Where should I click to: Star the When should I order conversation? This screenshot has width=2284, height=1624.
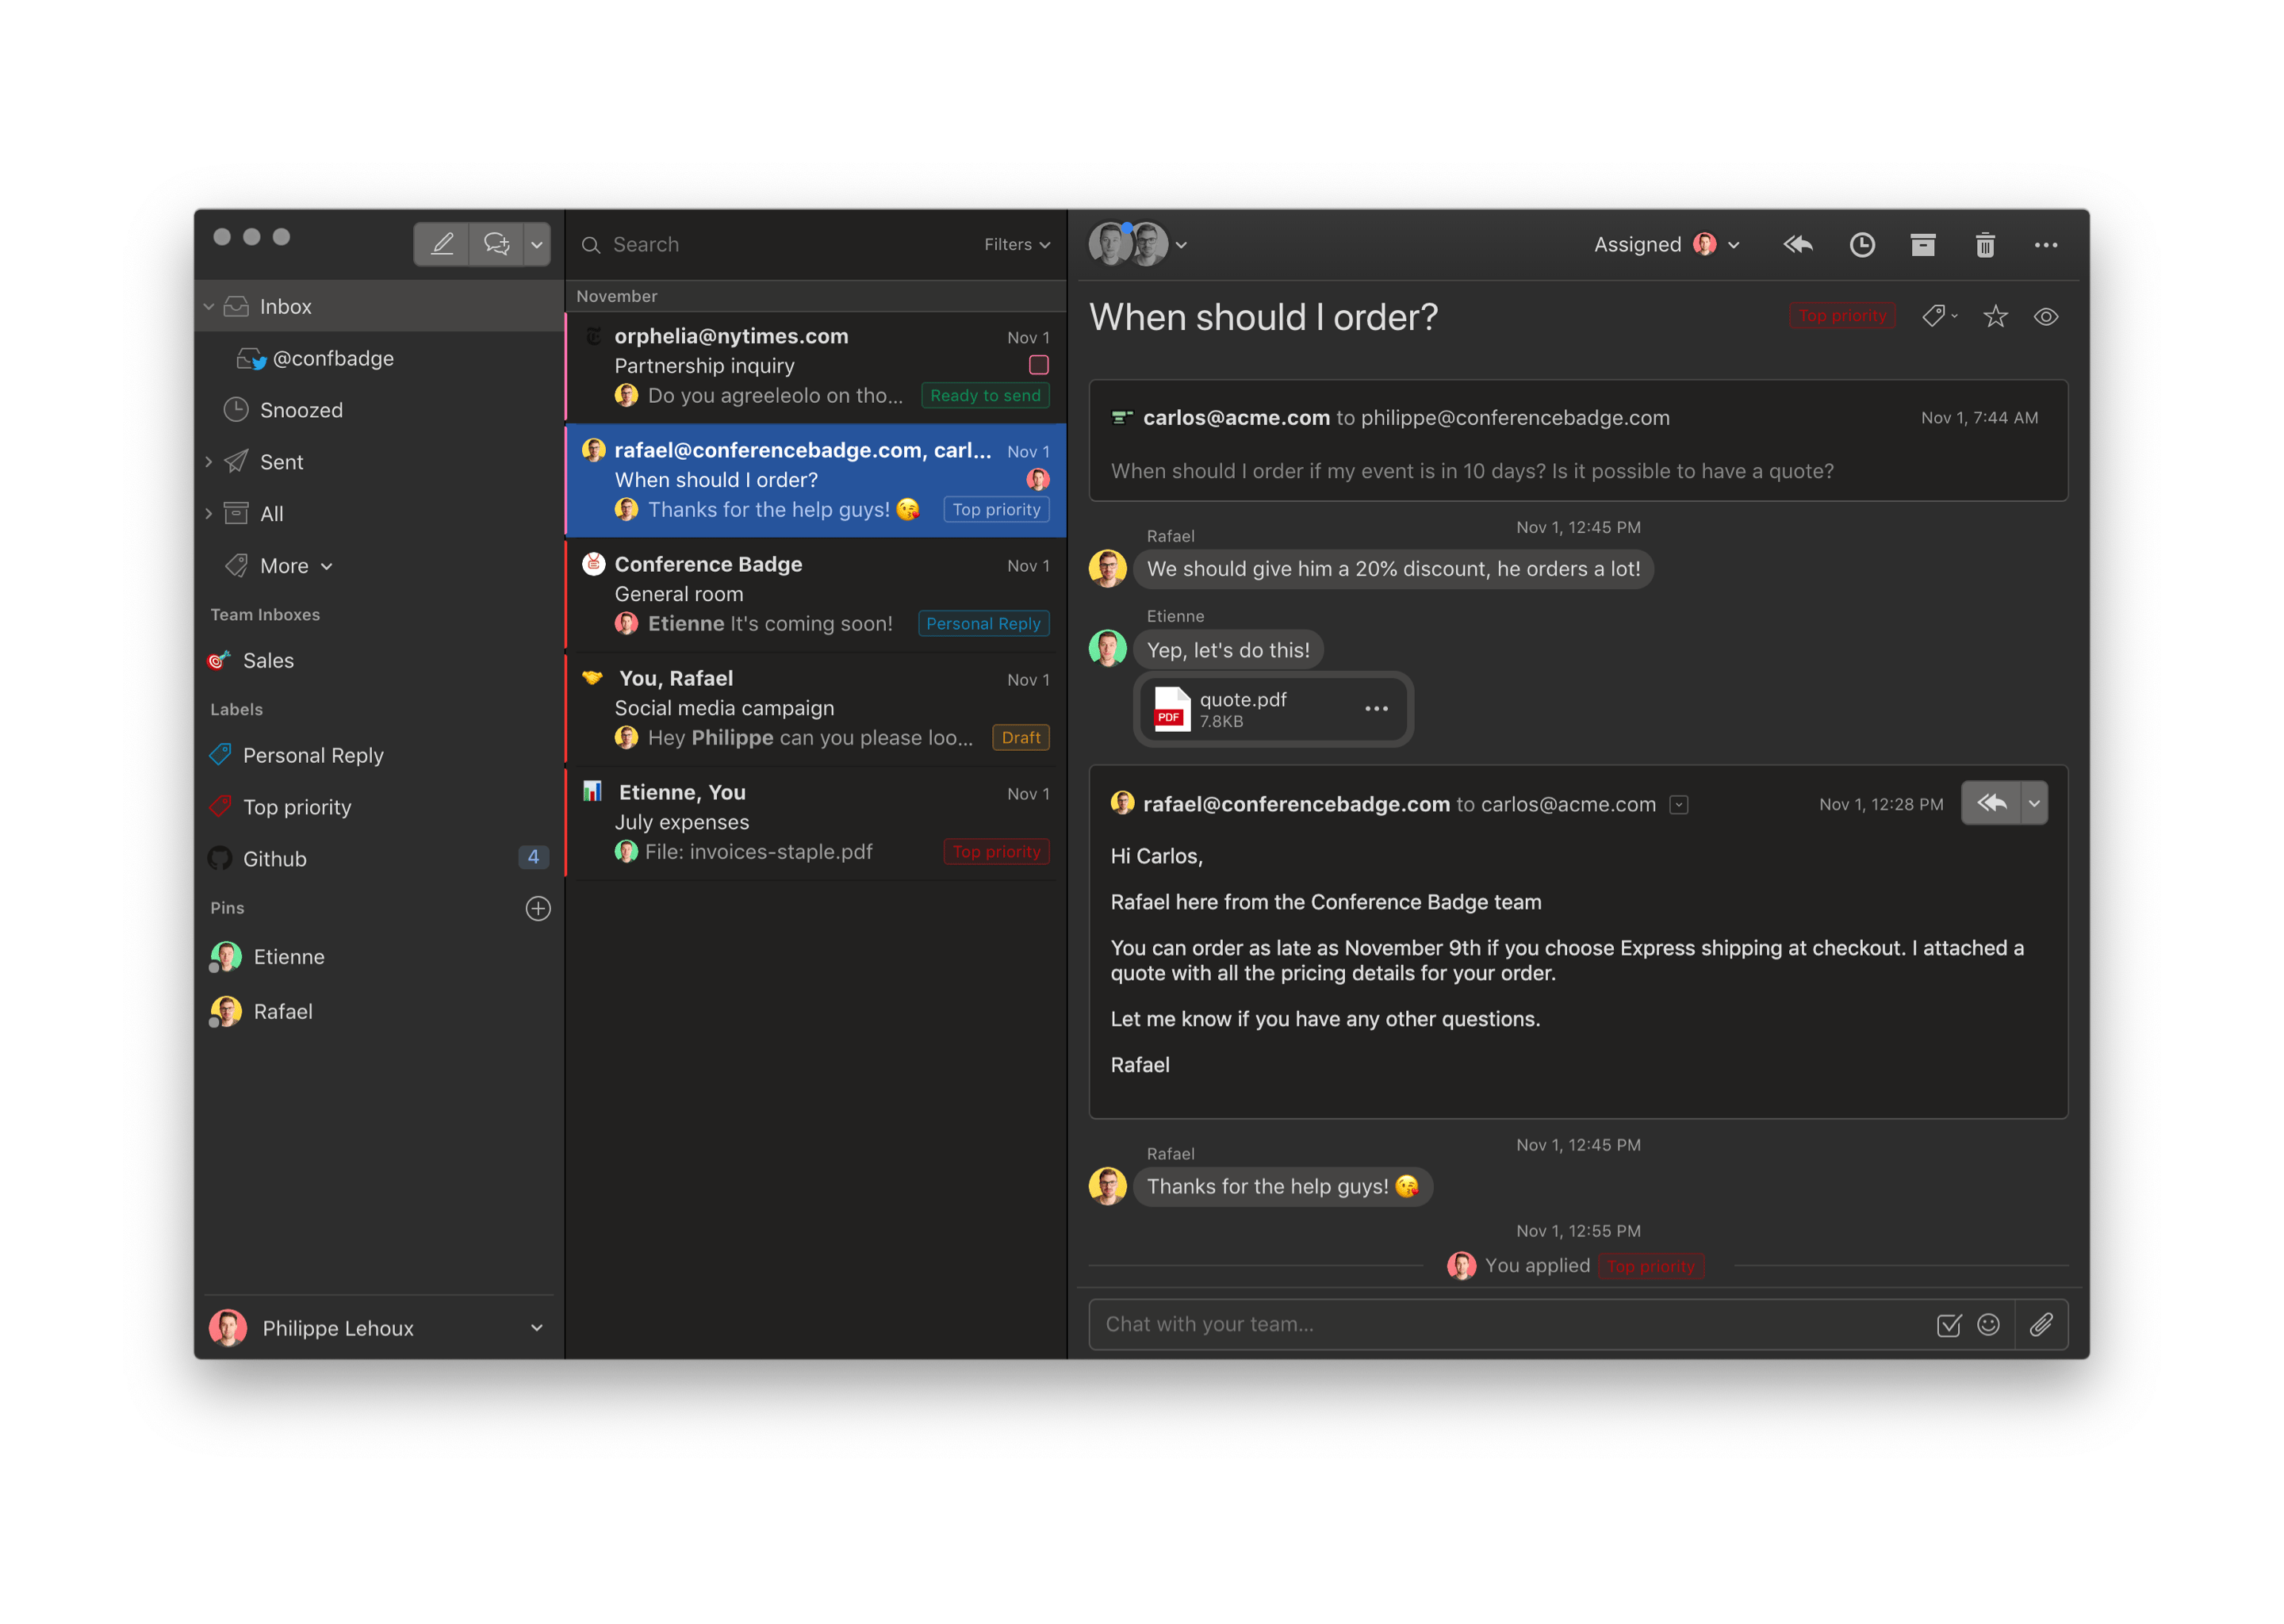coord(1996,316)
